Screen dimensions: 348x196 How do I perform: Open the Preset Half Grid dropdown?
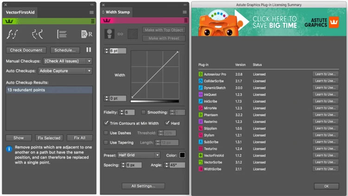click(x=138, y=155)
